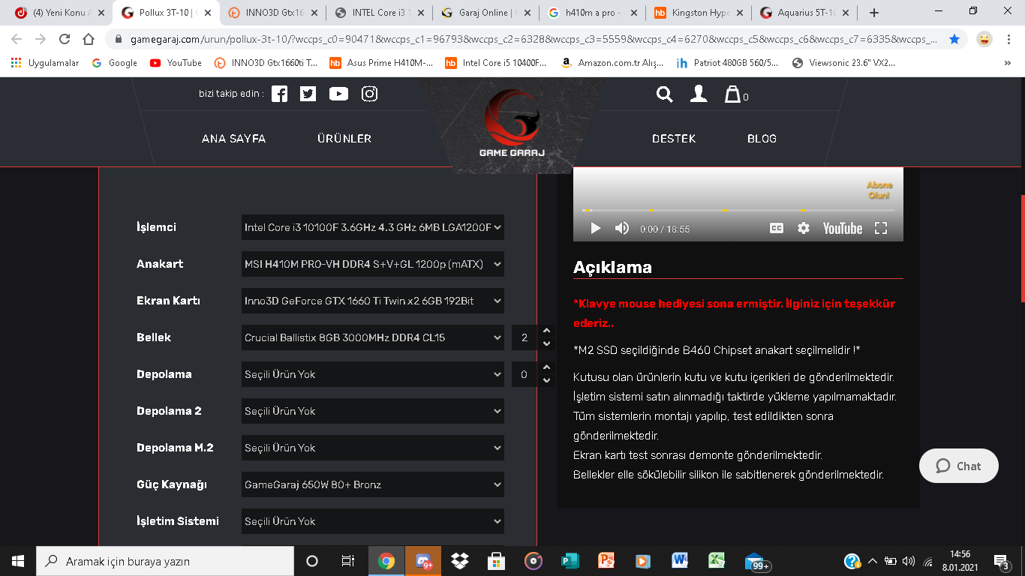1025x576 pixels.
Task: Open the Windows notification center
Action: point(1001,561)
